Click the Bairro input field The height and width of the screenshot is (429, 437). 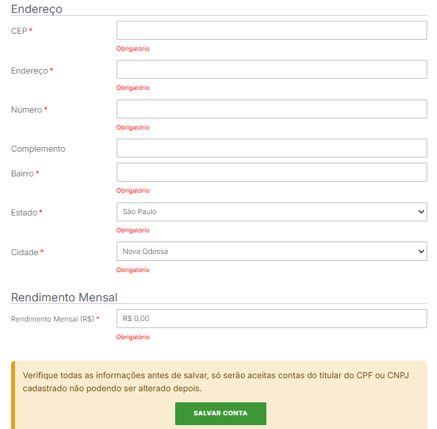coord(272,173)
